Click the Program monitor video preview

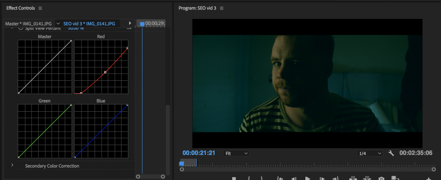click(307, 83)
